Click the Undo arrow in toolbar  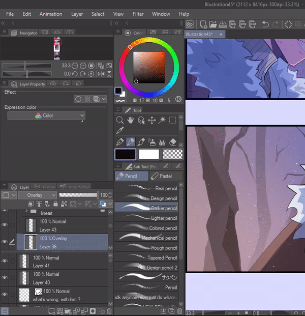click(265, 24)
